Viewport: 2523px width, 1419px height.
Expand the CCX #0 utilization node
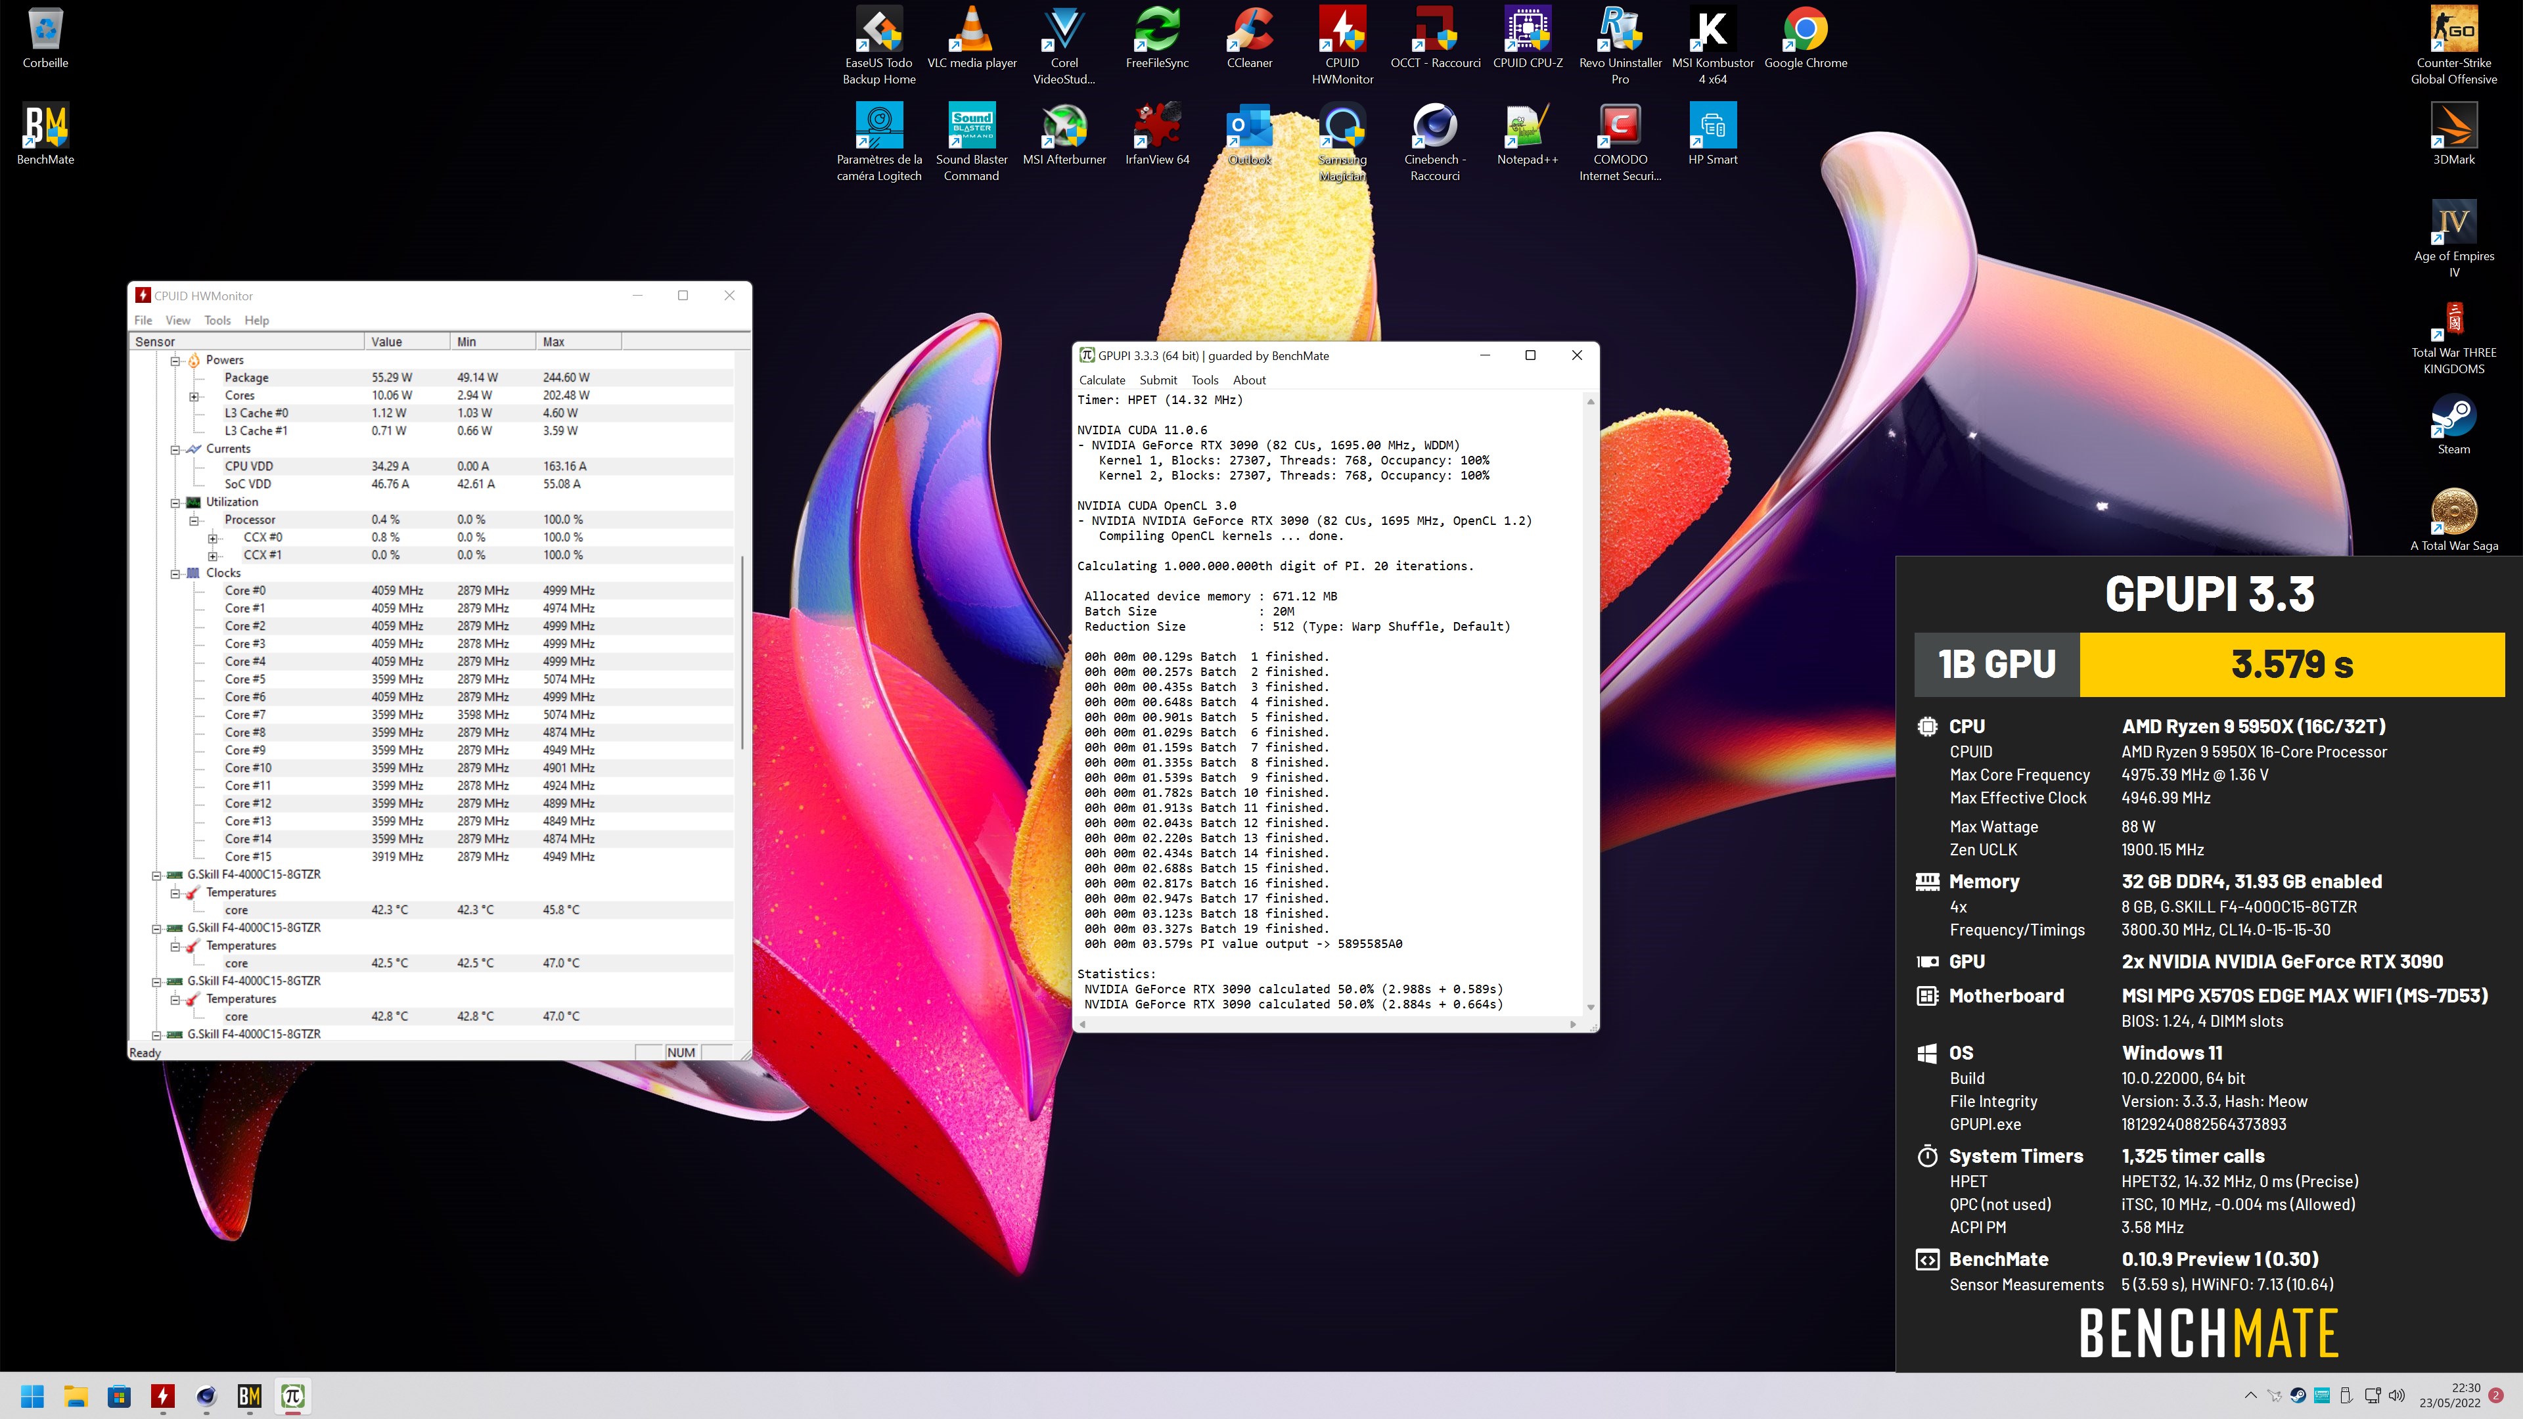(x=212, y=537)
